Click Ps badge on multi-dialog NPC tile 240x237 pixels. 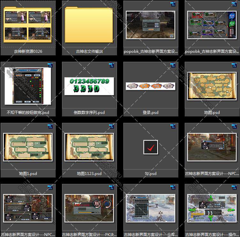click(50, 187)
